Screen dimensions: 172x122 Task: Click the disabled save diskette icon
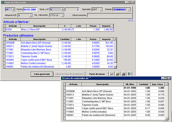pos(112,74)
